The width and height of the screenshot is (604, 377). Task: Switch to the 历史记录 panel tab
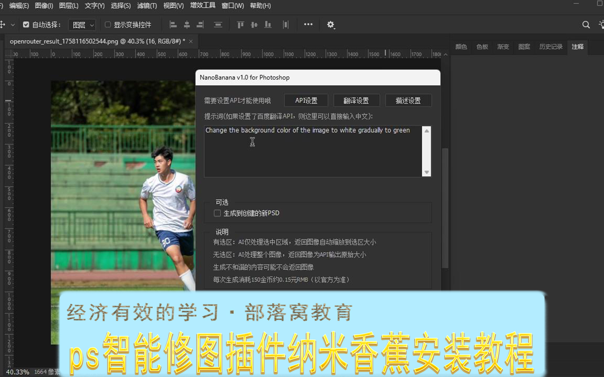point(551,47)
